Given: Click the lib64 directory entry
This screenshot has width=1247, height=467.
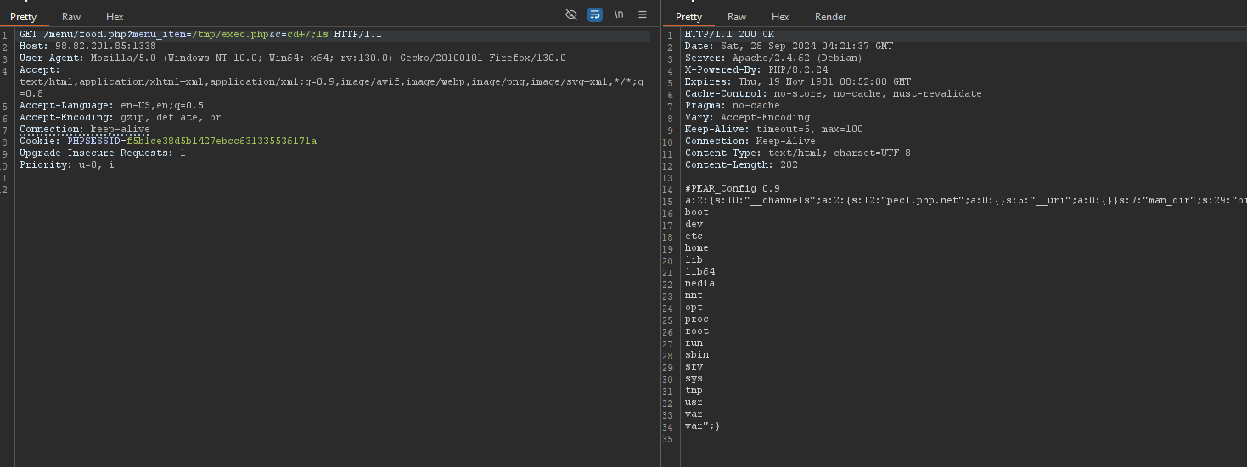Looking at the screenshot, I should click(x=699, y=272).
